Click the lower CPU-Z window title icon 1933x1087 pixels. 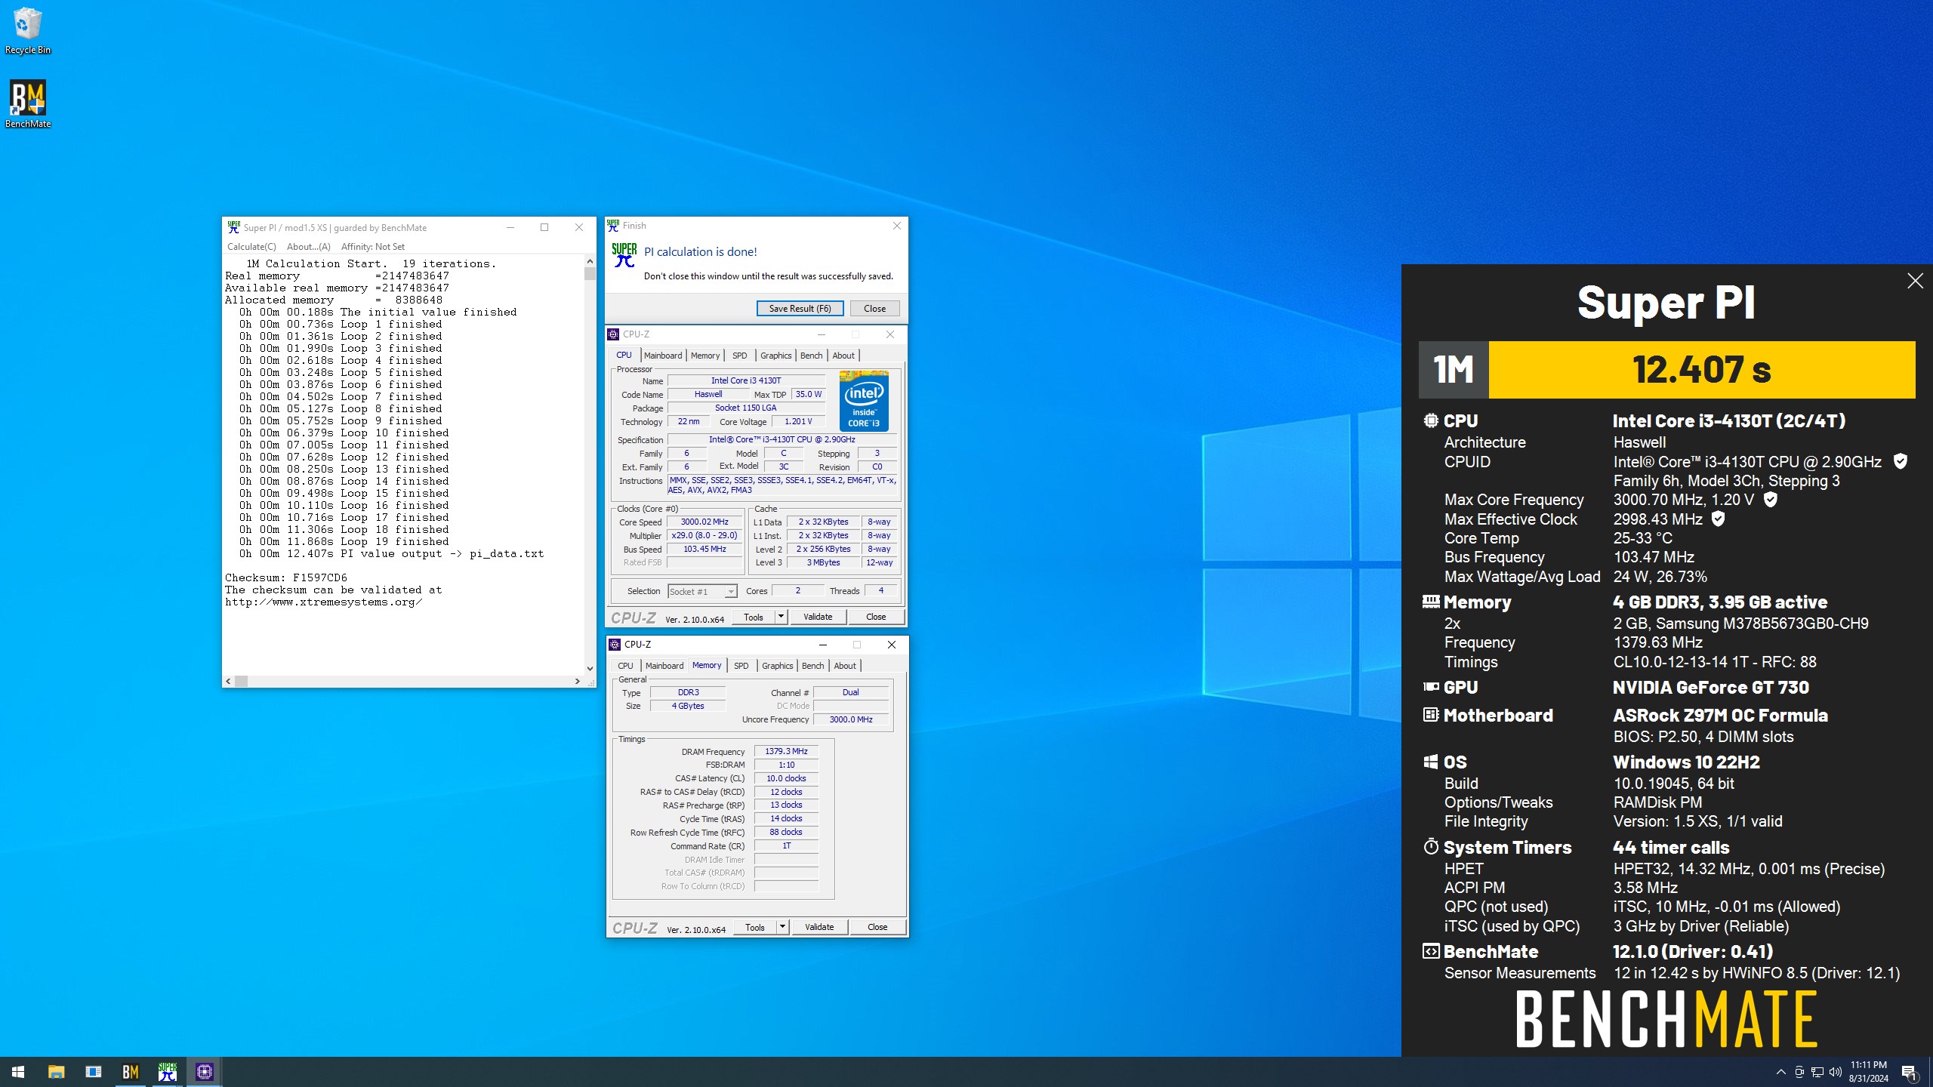(x=615, y=645)
